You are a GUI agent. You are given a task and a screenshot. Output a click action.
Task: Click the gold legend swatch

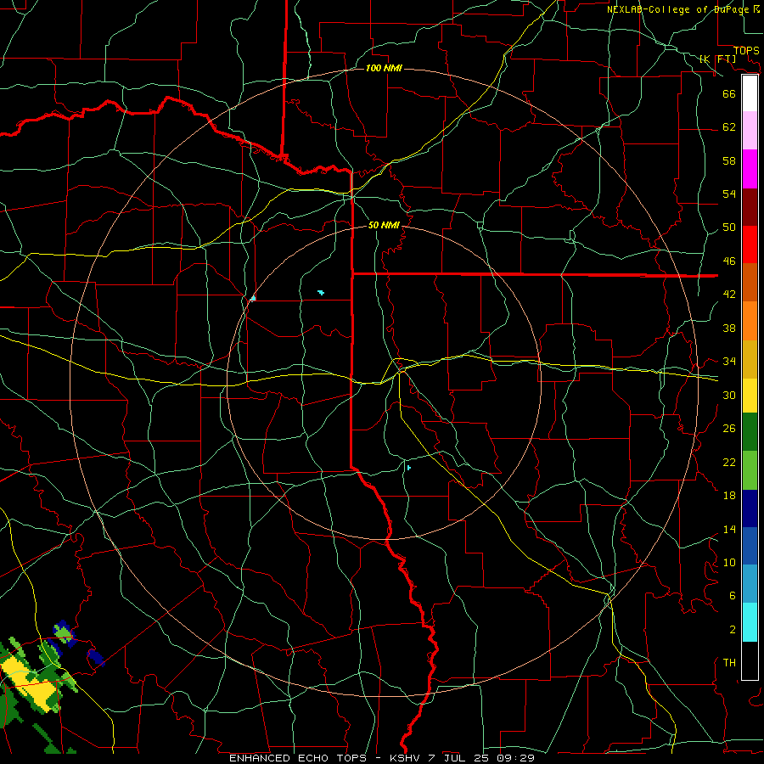click(750, 359)
